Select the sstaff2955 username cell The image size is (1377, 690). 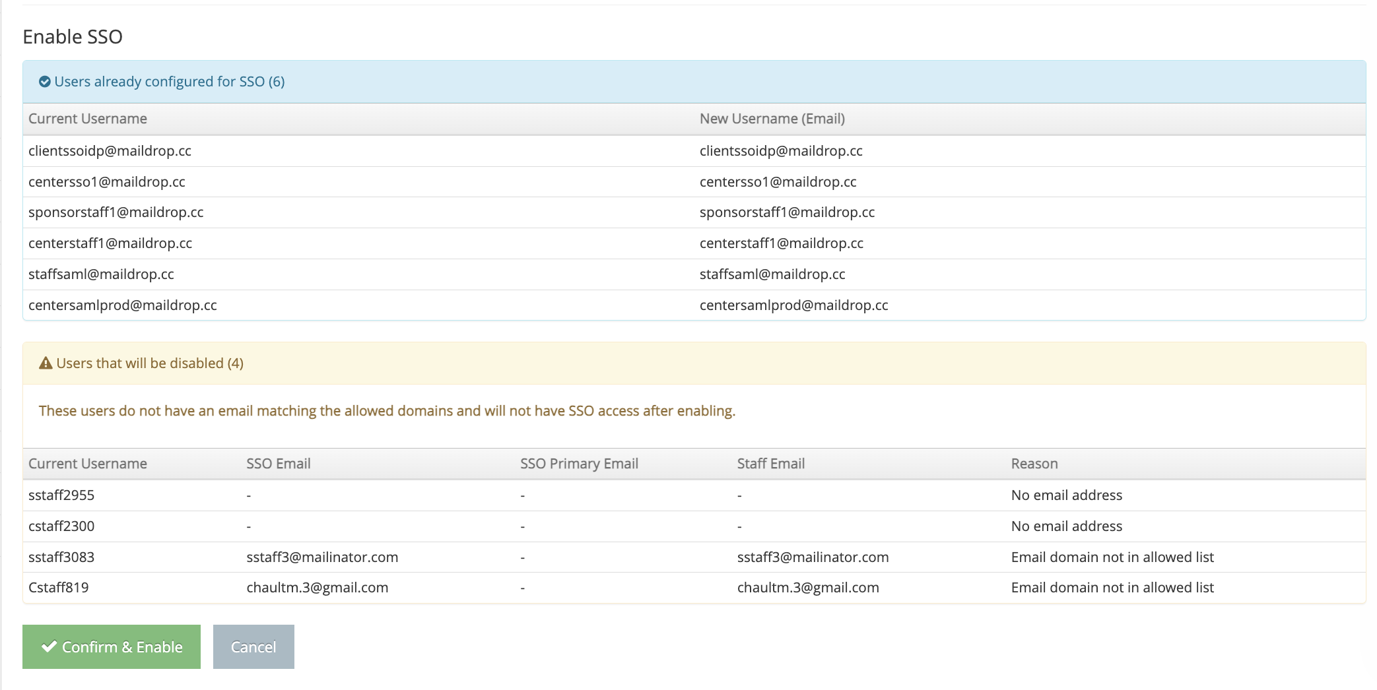click(61, 495)
